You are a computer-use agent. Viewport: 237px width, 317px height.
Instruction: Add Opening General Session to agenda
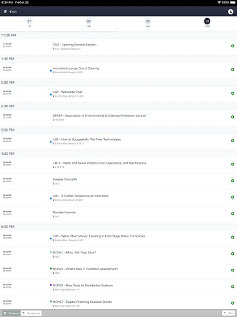tap(232, 46)
